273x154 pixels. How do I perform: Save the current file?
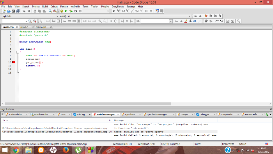(x=13, y=11)
